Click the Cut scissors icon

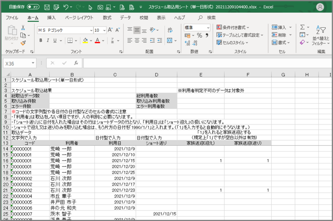[23, 27]
